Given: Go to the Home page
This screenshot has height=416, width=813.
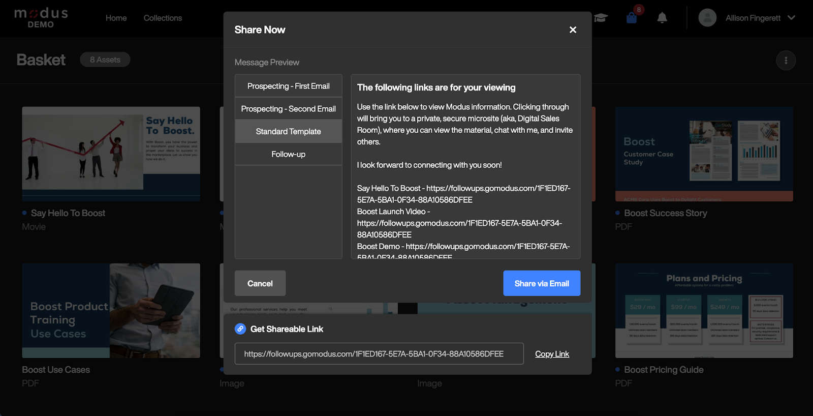Looking at the screenshot, I should pos(116,18).
